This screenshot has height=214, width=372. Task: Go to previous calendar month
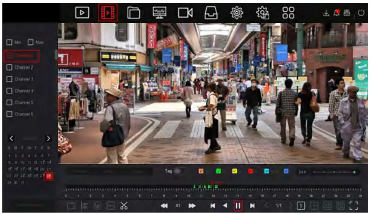(12, 138)
